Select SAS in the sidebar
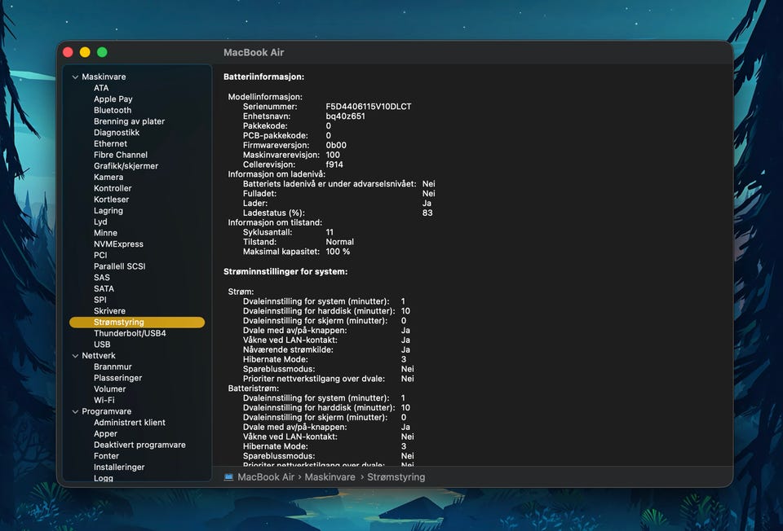This screenshot has height=531, width=783. pyautogui.click(x=101, y=278)
